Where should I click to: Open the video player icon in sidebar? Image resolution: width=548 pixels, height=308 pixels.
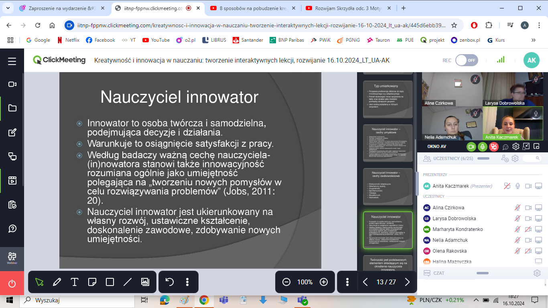(x=12, y=180)
